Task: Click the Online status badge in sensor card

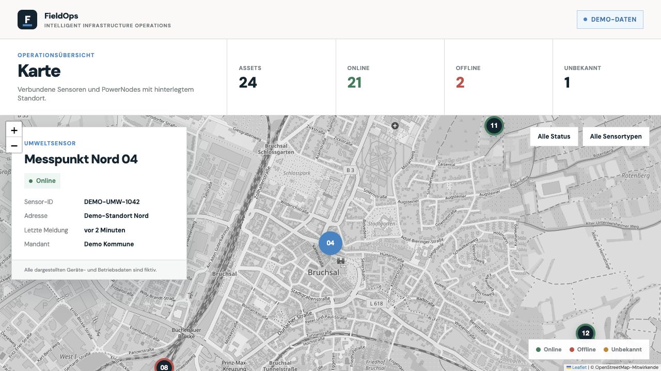Action: 42,181
